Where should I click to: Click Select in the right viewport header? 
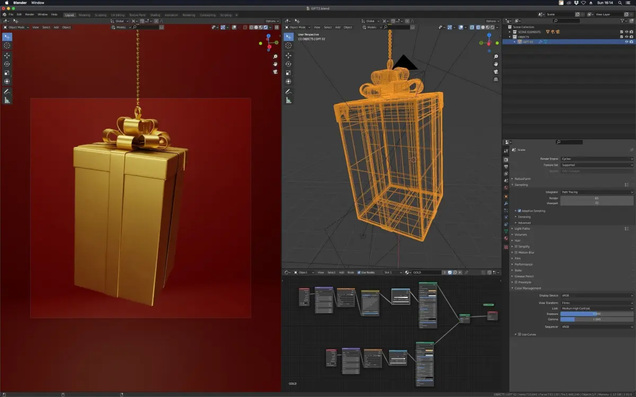point(328,27)
